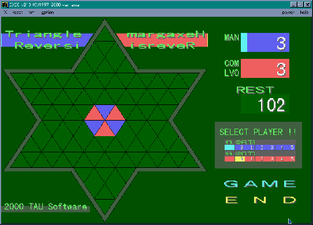The image size is (313, 225).
Task: Click the top blue triangle piece
Action: click(105, 110)
